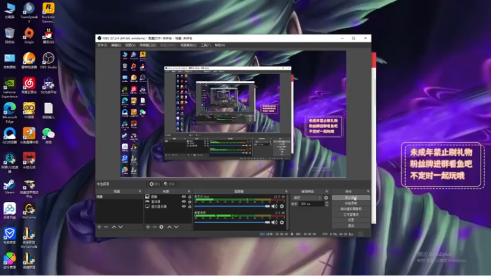
Task: Click 属性 Properties button above the docks
Action: (x=155, y=184)
